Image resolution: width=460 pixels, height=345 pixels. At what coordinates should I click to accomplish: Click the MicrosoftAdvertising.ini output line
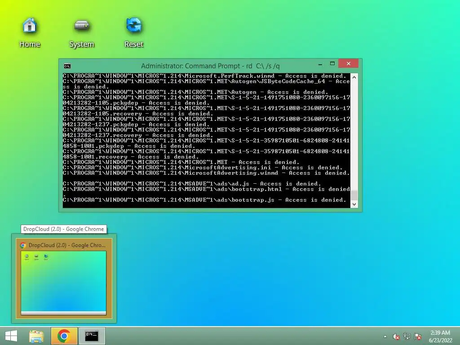[x=203, y=168]
